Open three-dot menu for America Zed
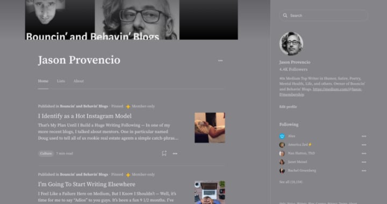This screenshot has height=204, width=387. click(364, 145)
